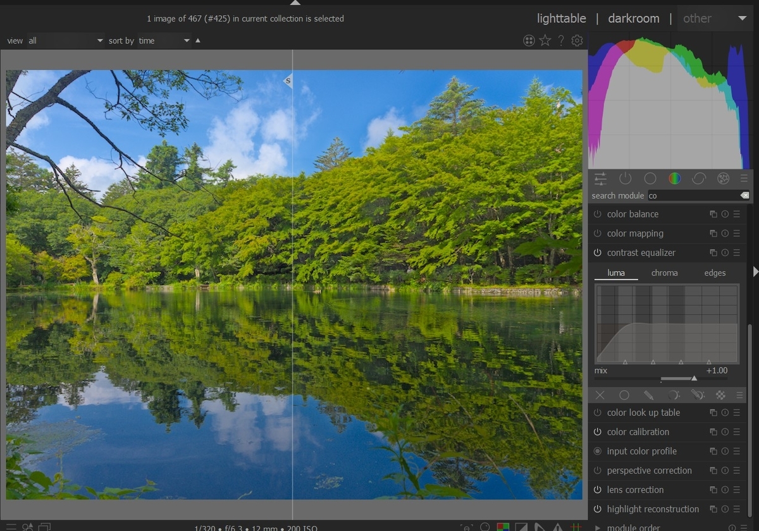Open the 'other' views dropdown
Screen dimensions: 759x531
point(715,18)
